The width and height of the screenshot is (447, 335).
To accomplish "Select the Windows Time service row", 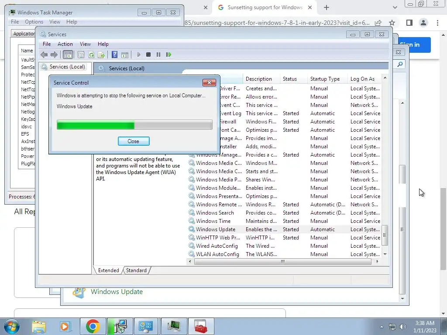I will point(285,221).
